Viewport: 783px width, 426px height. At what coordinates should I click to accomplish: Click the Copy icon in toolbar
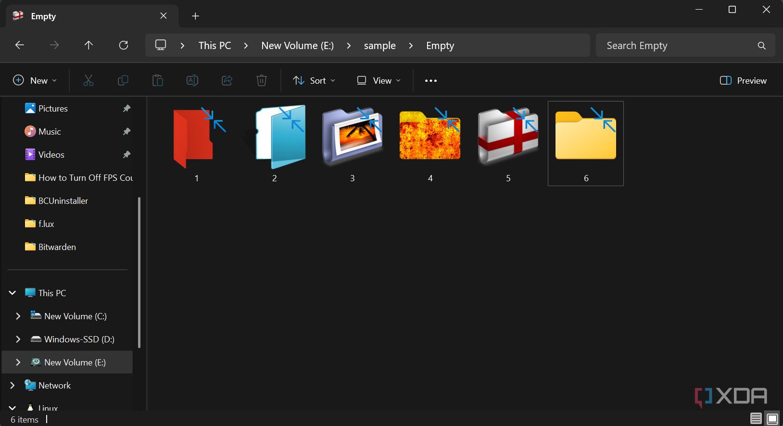pyautogui.click(x=123, y=80)
